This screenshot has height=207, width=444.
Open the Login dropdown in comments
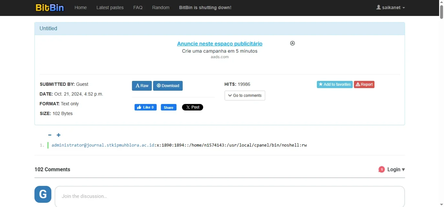click(x=396, y=169)
